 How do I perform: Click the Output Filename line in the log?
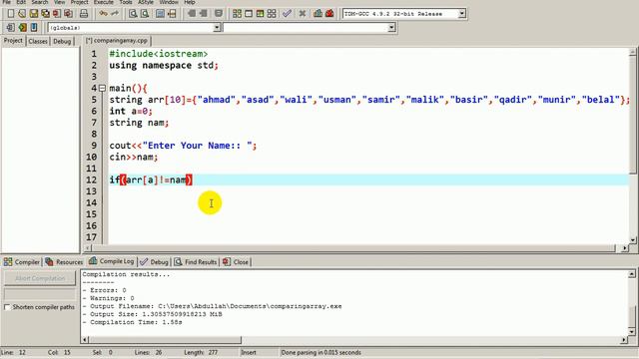(x=213, y=306)
